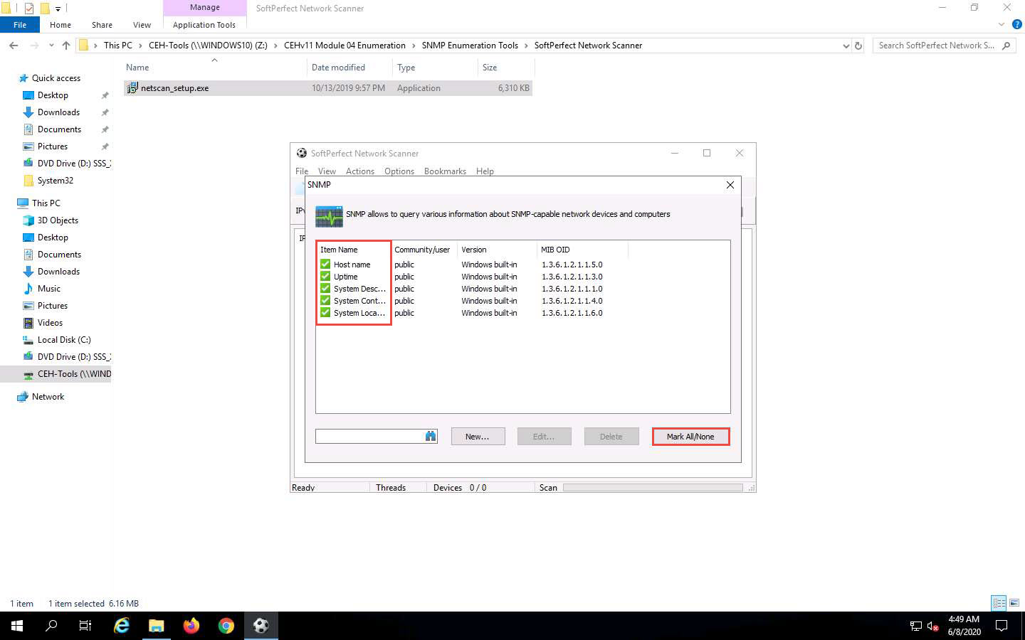Switch to large icons view layout
Image resolution: width=1025 pixels, height=640 pixels.
[x=1014, y=603]
